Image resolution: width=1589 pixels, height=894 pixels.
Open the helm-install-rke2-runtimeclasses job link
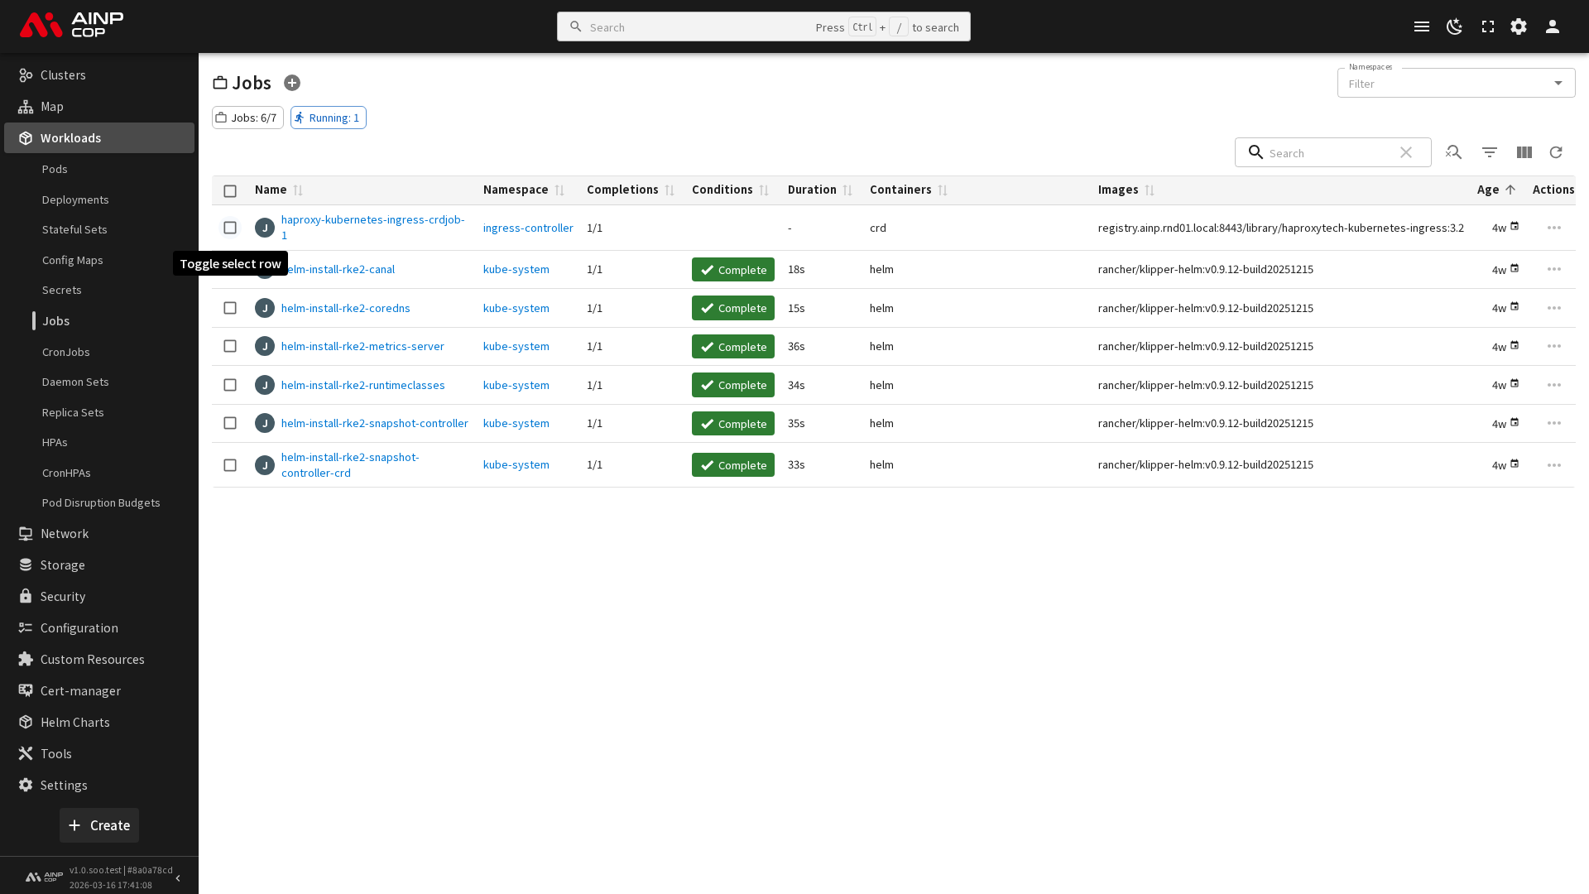(362, 385)
